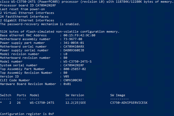The image size is (174, 116).
Task: Click the motherboard serial number CAT09410ARX
Action: (74, 47)
